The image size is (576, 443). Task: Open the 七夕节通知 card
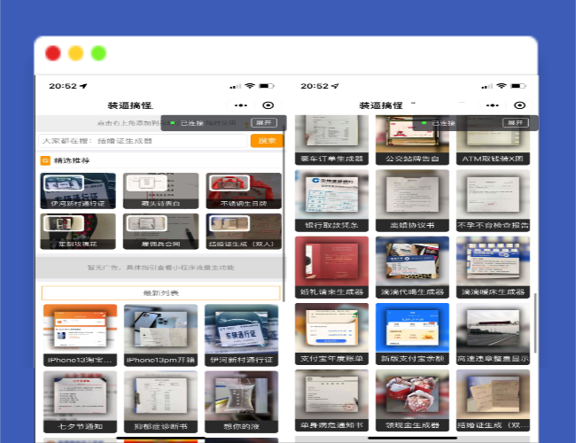click(x=80, y=402)
